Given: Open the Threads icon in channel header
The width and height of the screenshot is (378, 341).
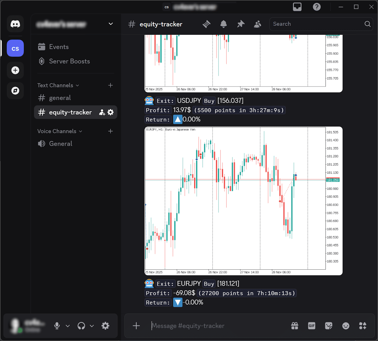Looking at the screenshot, I should (207, 24).
